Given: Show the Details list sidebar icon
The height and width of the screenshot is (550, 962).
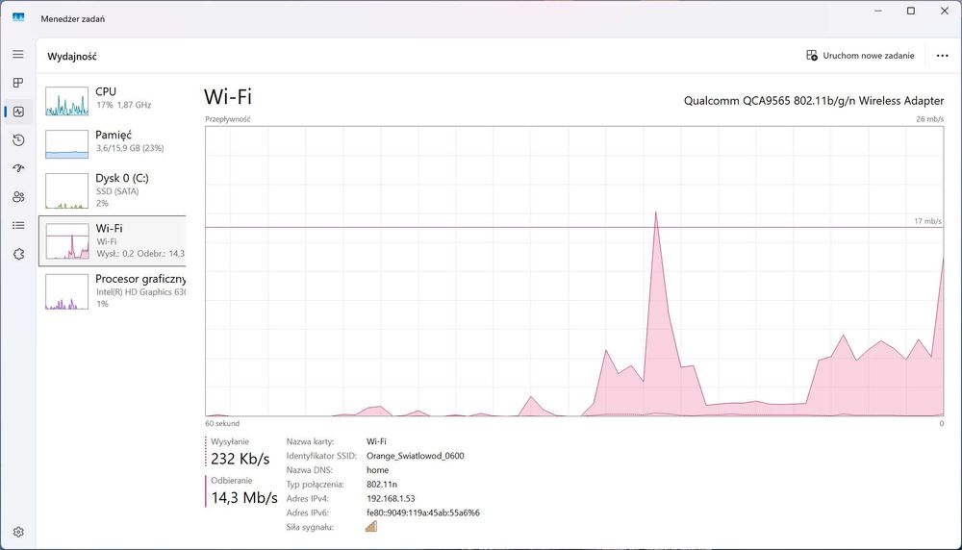Looking at the screenshot, I should (x=18, y=225).
